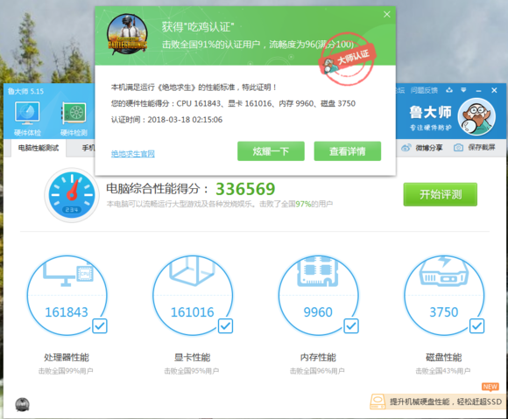Click the 内存性能 label

318,358
